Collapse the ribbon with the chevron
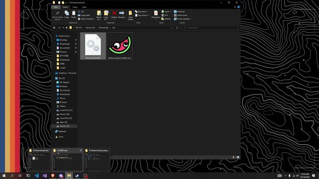Image resolution: width=319 pixels, height=179 pixels. (x=235, y=7)
